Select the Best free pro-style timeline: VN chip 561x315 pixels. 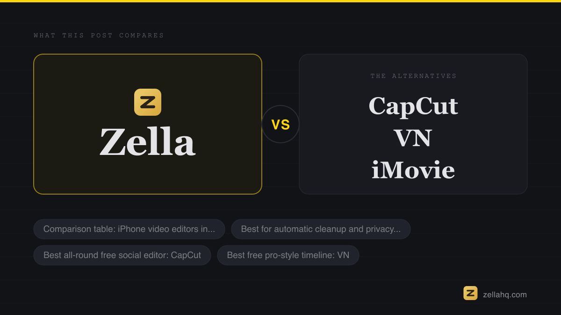288,255
